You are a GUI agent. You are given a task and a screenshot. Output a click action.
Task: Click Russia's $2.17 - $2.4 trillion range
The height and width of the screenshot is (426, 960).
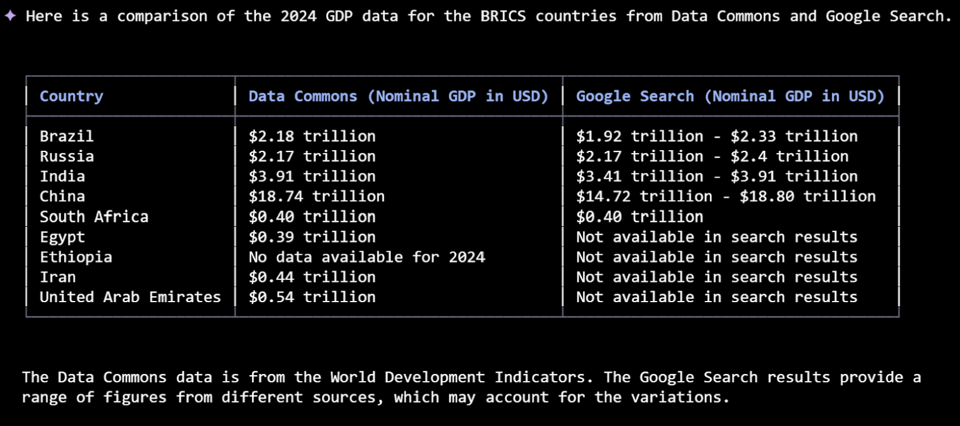click(712, 157)
